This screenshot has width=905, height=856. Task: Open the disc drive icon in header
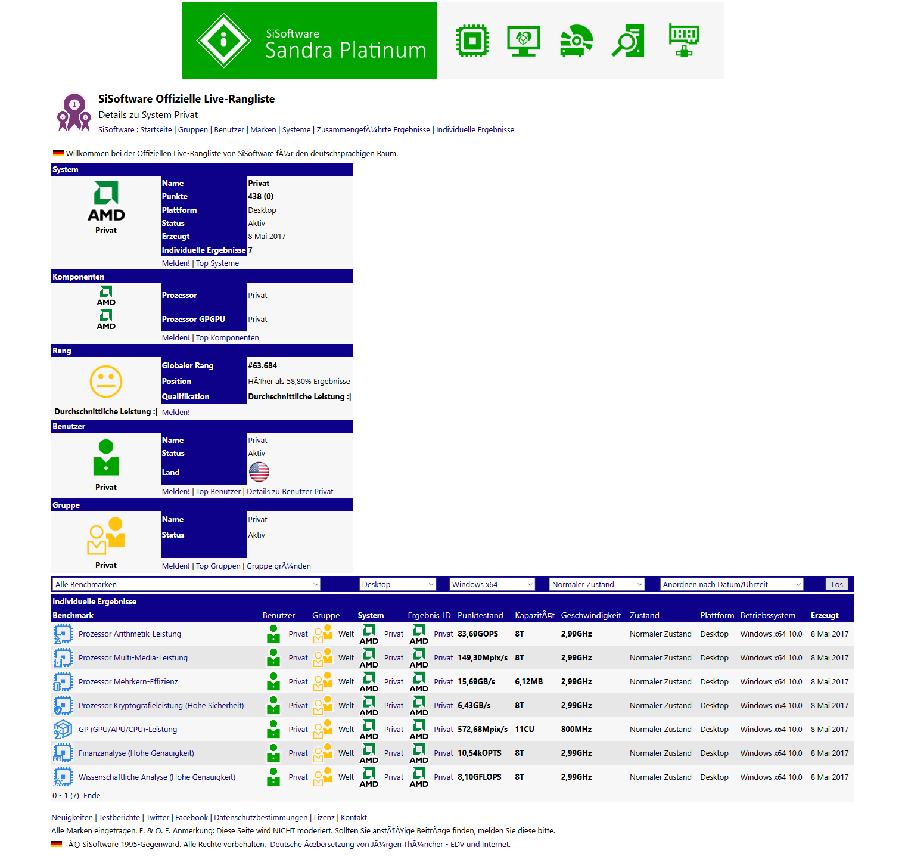576,41
